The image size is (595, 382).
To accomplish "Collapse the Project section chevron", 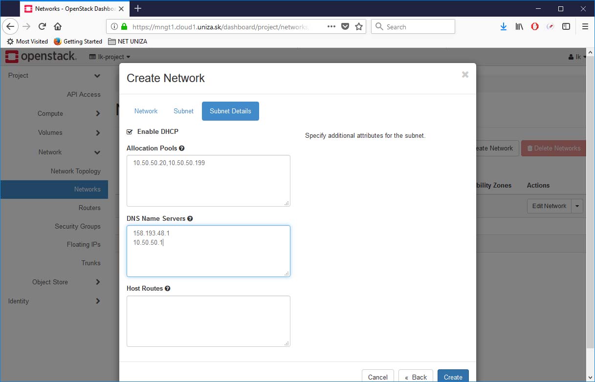I will click(97, 76).
